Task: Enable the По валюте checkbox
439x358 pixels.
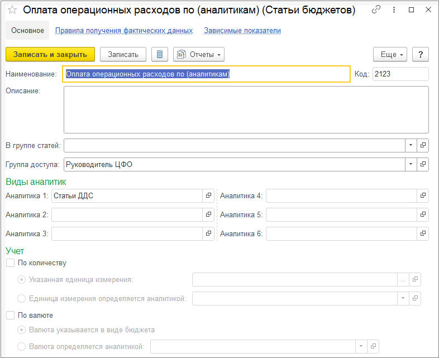Action: click(x=10, y=315)
